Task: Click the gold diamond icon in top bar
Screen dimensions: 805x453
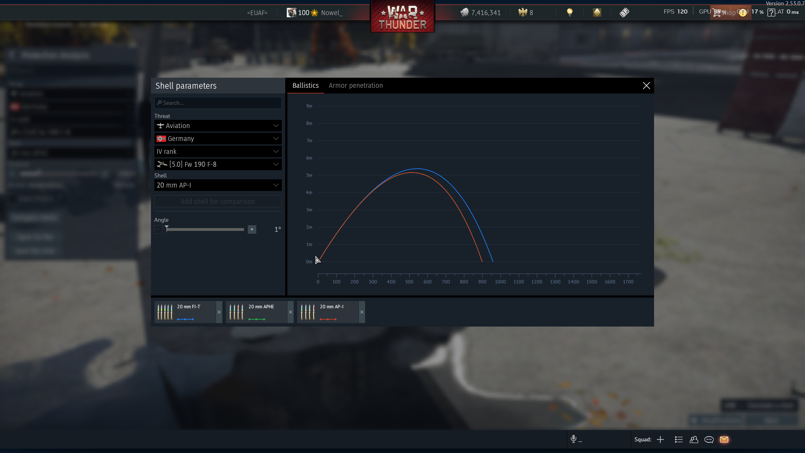Action: point(597,13)
